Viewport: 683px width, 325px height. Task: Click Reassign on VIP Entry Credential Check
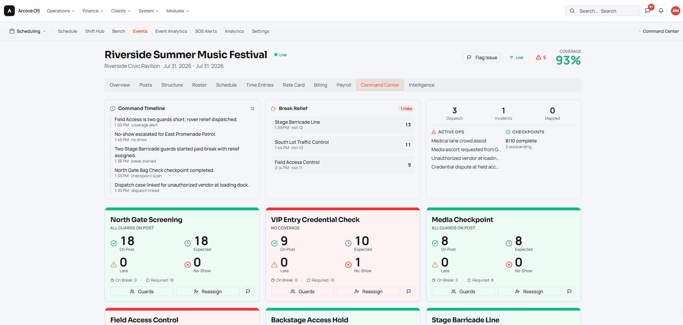coord(368,291)
